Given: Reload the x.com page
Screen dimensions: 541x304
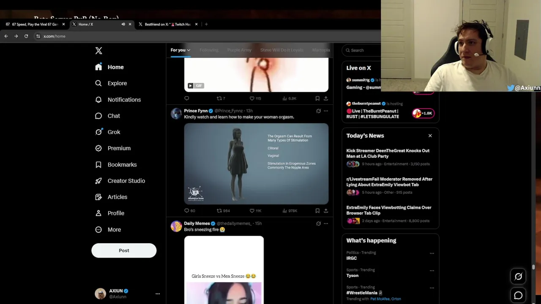Looking at the screenshot, I should click(26, 36).
